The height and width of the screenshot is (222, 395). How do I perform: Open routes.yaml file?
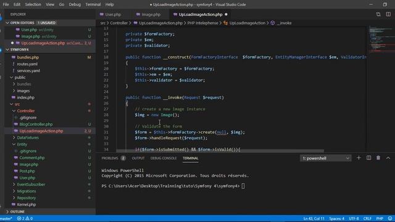coord(27,64)
